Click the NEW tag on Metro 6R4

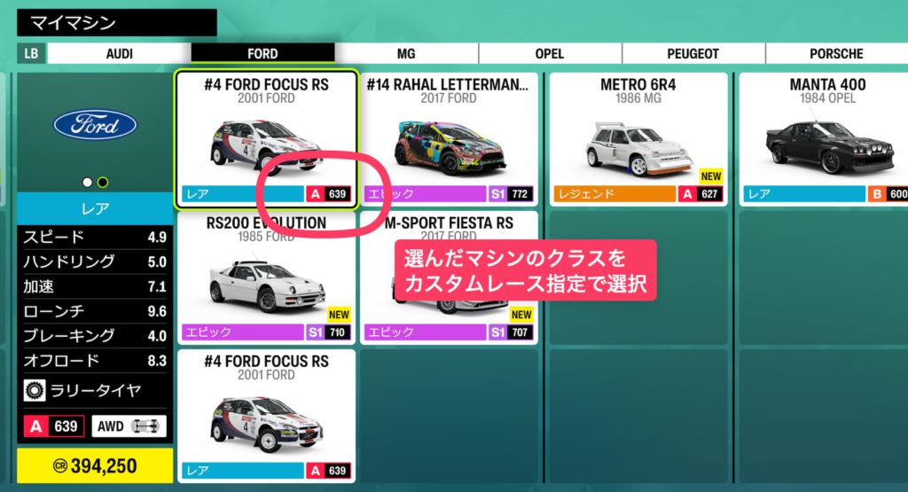(711, 176)
